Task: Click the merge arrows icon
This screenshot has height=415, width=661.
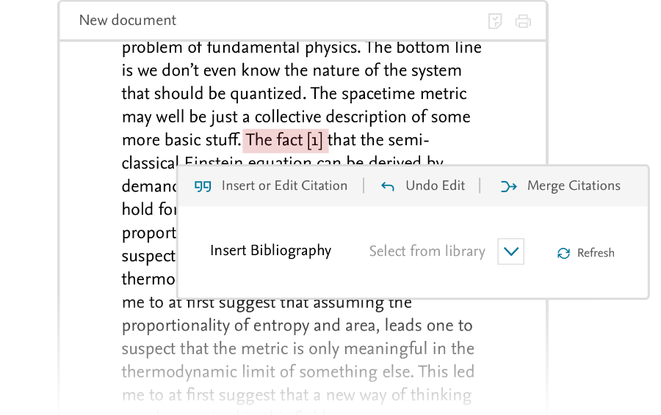Action: point(508,186)
